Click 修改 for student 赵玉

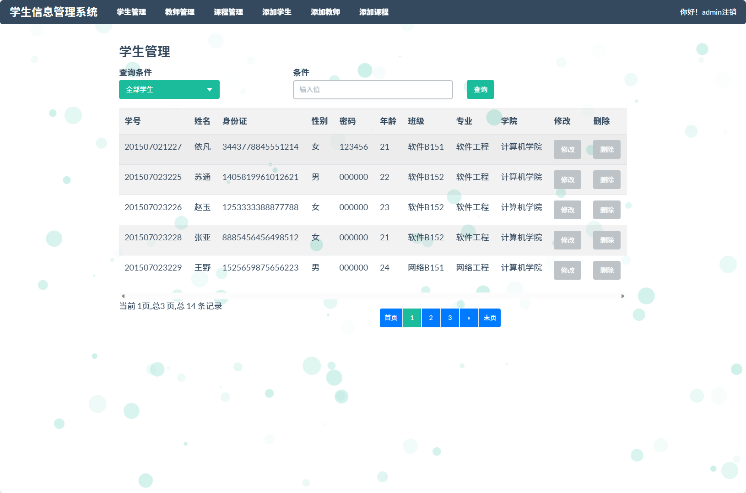click(x=567, y=210)
